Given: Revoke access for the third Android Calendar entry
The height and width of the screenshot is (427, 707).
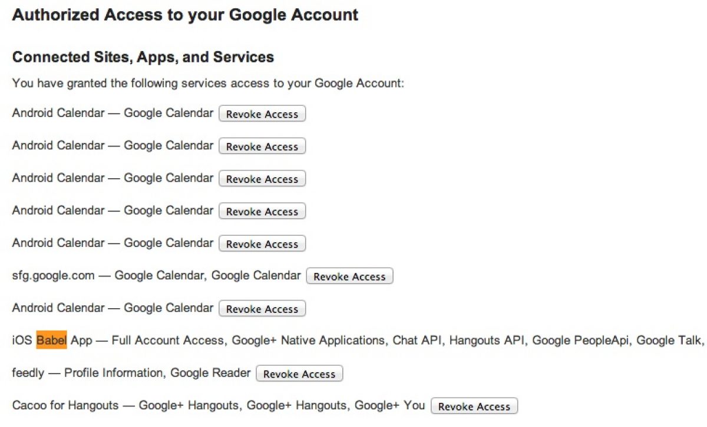Looking at the screenshot, I should click(262, 179).
